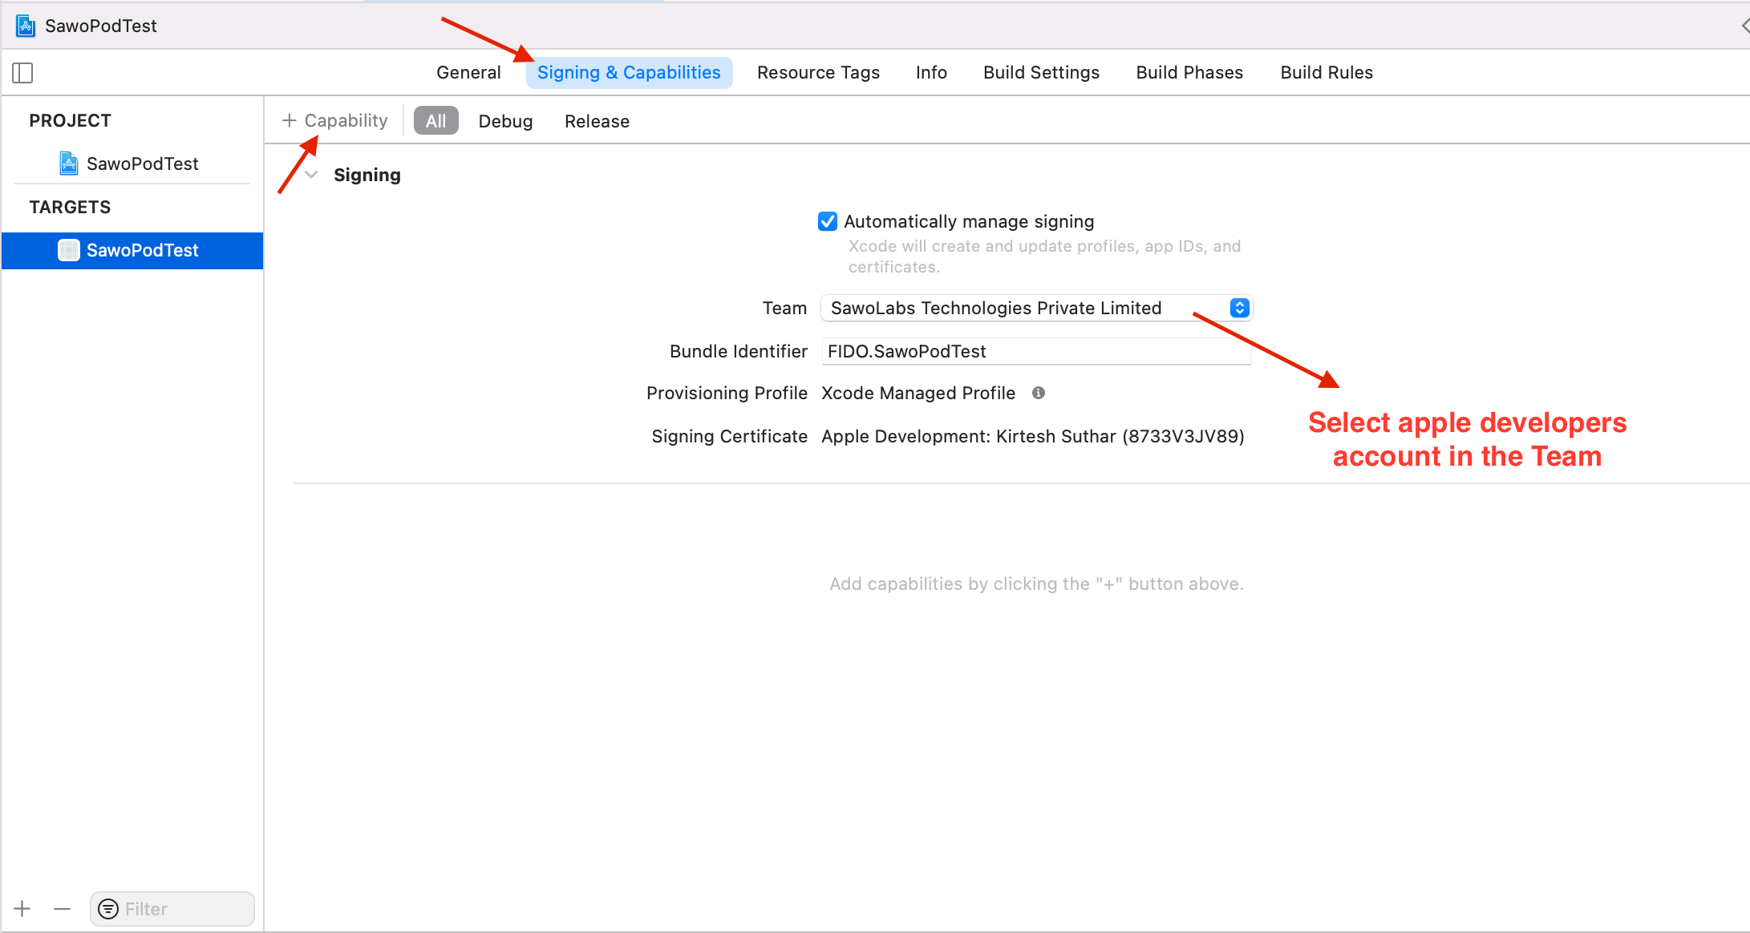This screenshot has height=933, width=1750.
Task: Click the targets Filter search field
Action: tap(172, 909)
